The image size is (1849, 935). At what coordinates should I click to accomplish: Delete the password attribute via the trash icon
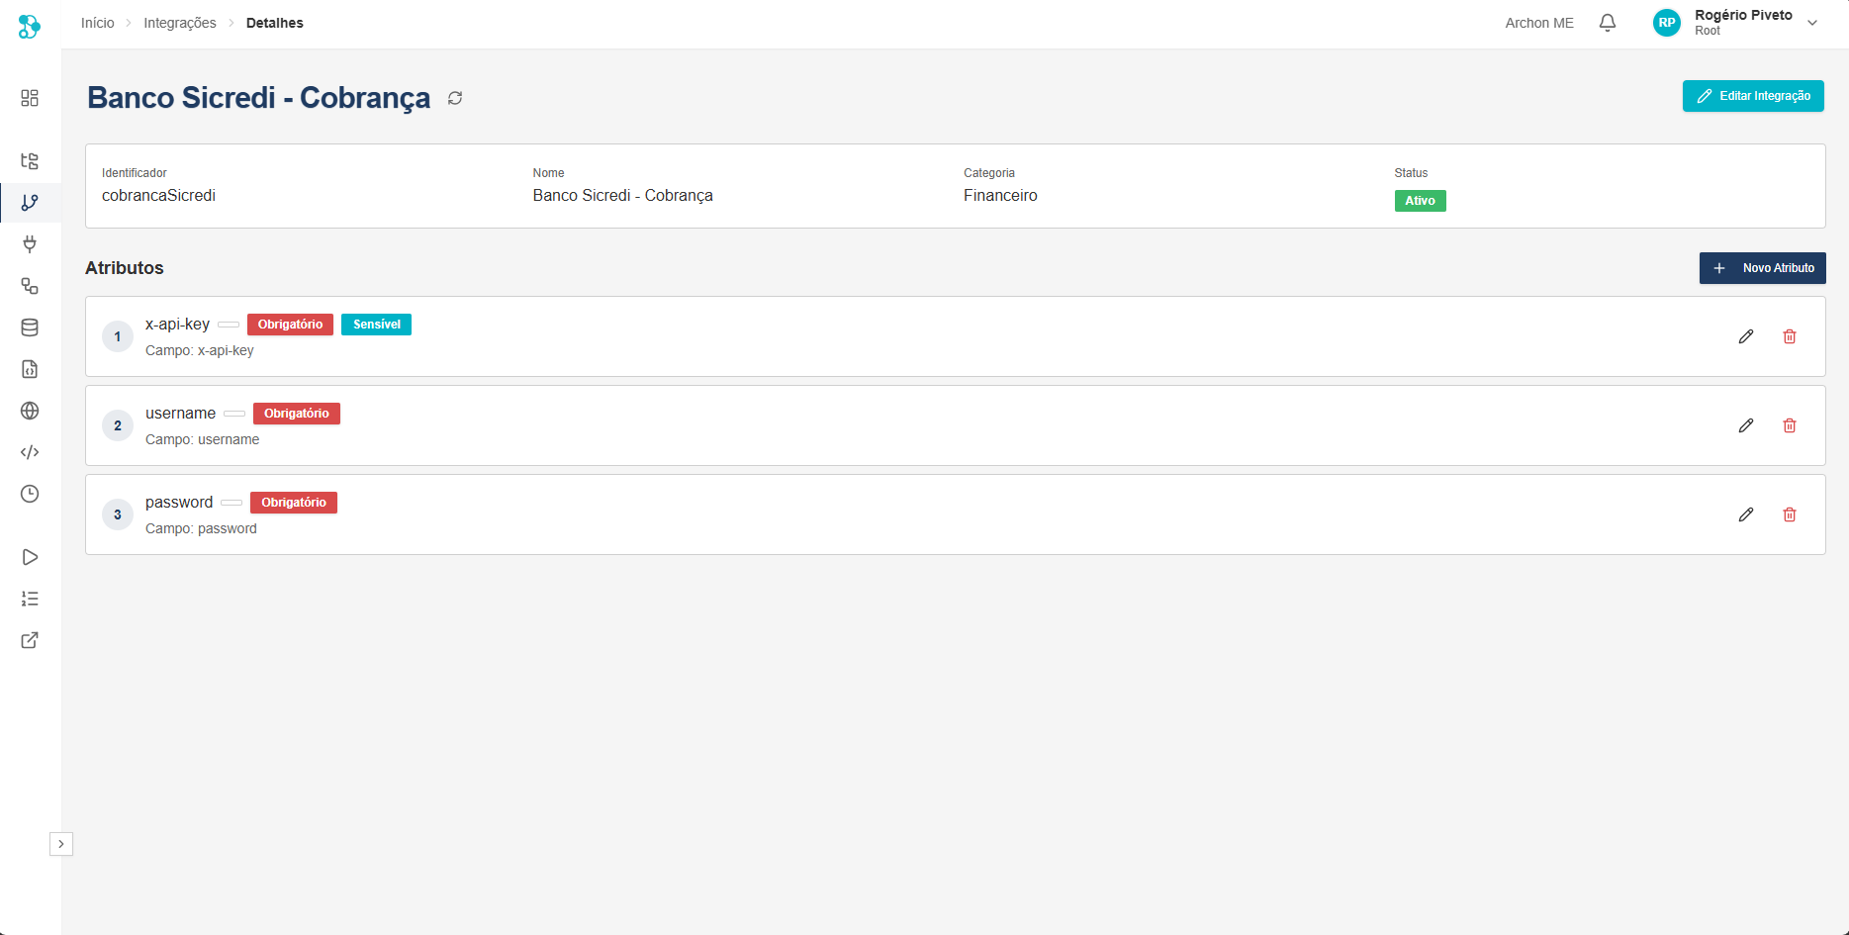(1790, 514)
